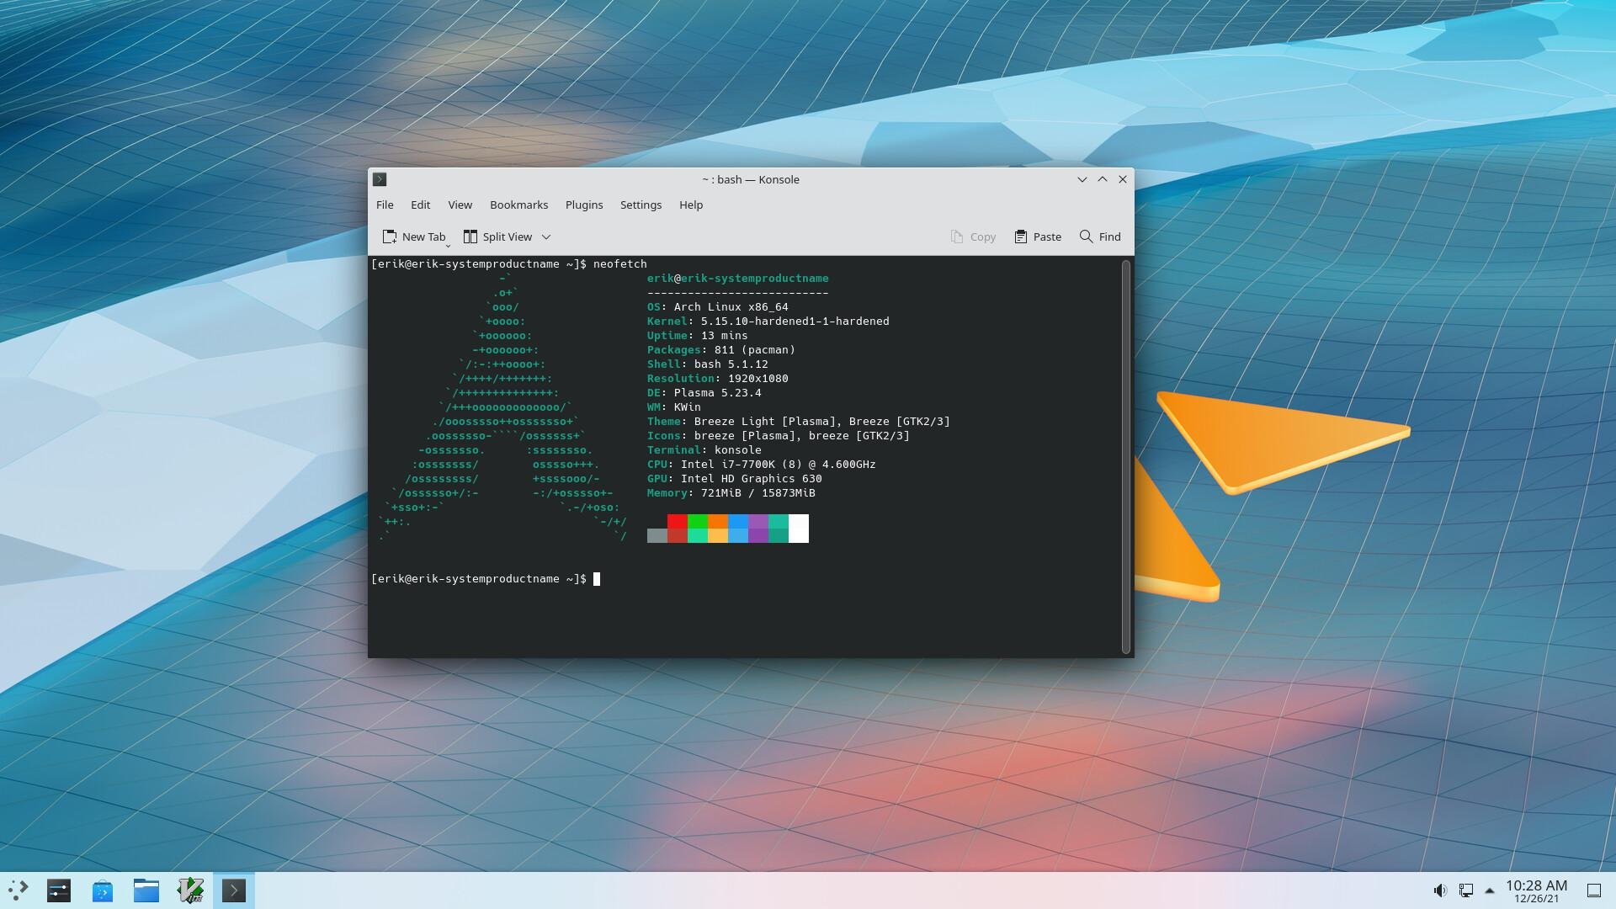Open the Bookmarks menu
This screenshot has width=1616, height=909.
(518, 205)
